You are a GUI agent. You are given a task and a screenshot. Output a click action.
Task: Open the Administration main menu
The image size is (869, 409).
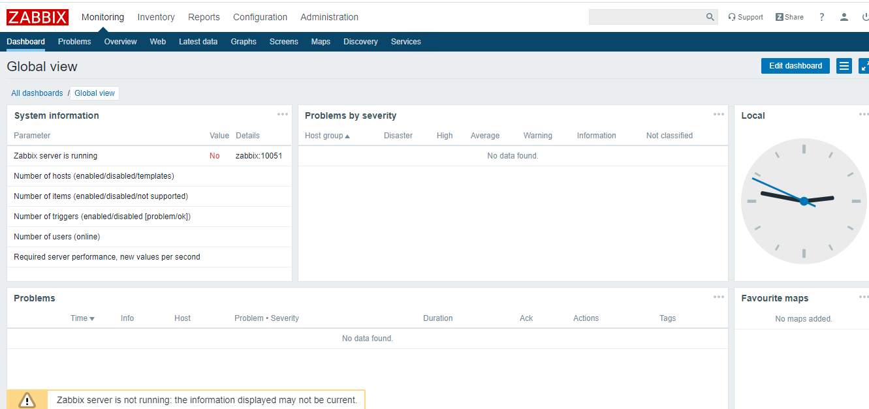[329, 17]
